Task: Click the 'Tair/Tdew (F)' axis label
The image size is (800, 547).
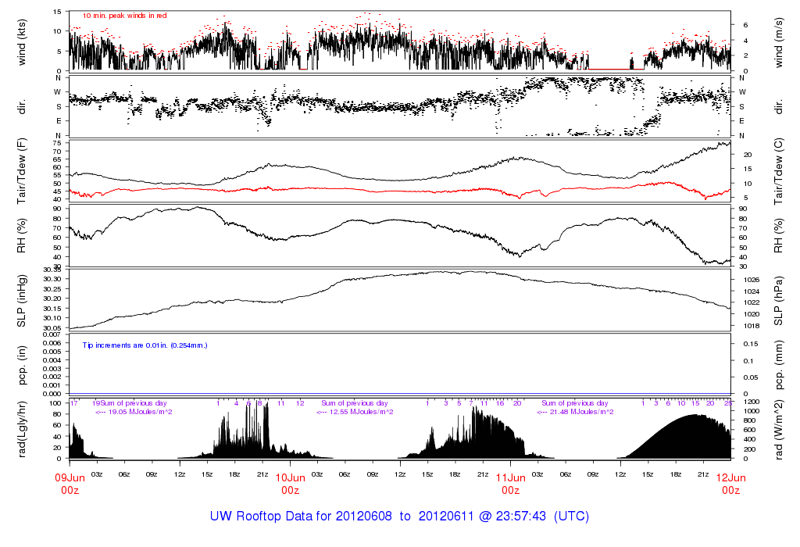Action: [x=21, y=171]
